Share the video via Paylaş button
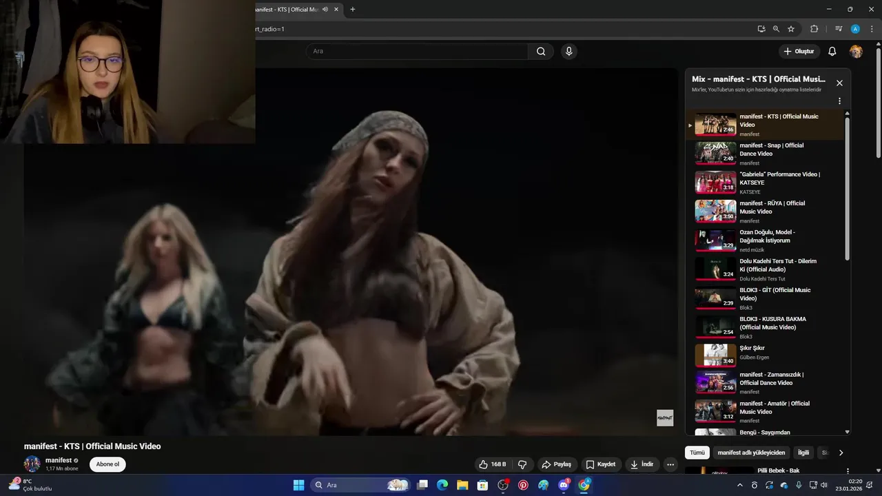Viewport: 882px width, 496px height. pos(556,464)
